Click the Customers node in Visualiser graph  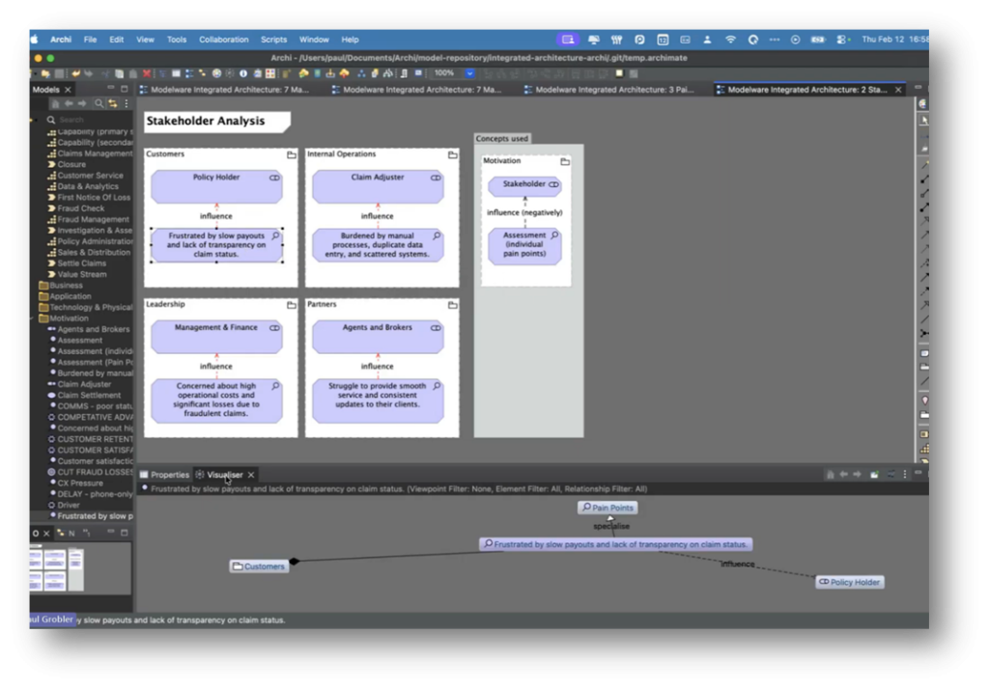tap(259, 566)
